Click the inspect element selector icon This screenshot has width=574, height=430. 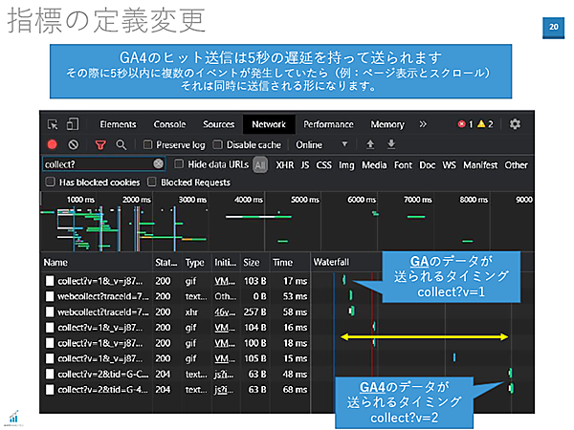coord(53,124)
